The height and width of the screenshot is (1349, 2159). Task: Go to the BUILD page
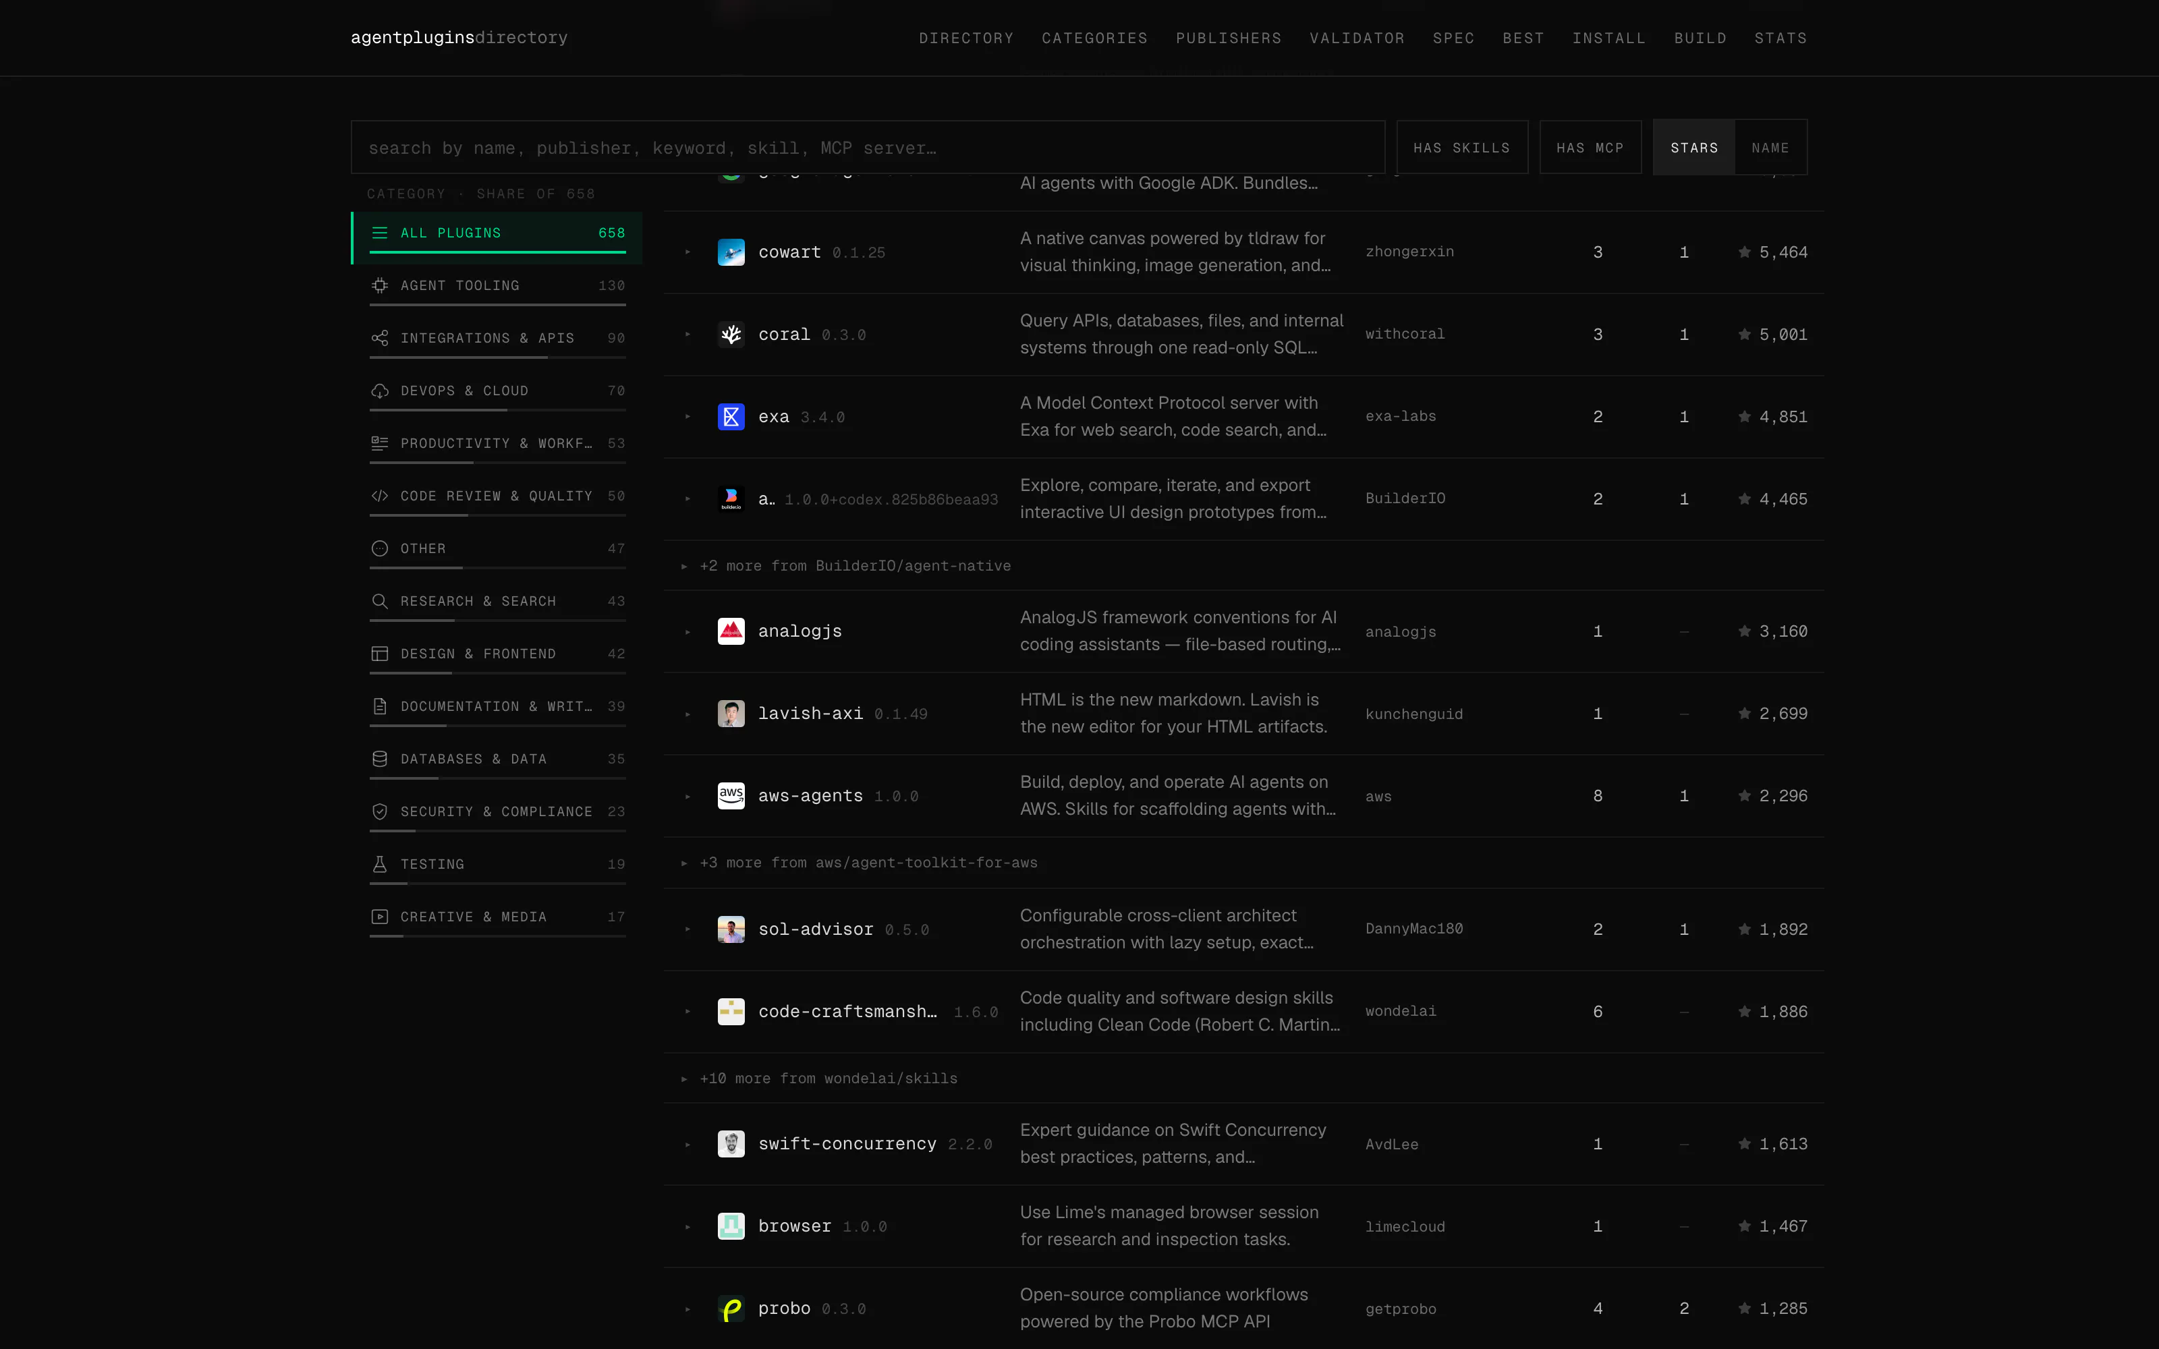pos(1700,38)
